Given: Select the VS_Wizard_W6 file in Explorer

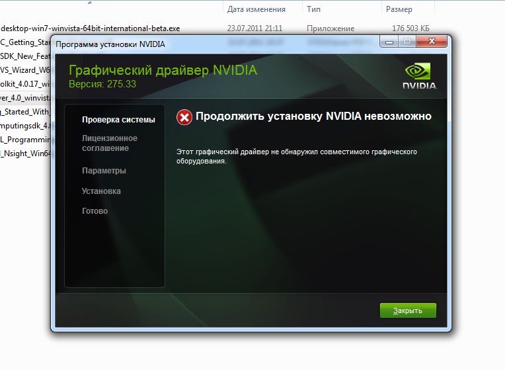Looking at the screenshot, I should pos(25,70).
